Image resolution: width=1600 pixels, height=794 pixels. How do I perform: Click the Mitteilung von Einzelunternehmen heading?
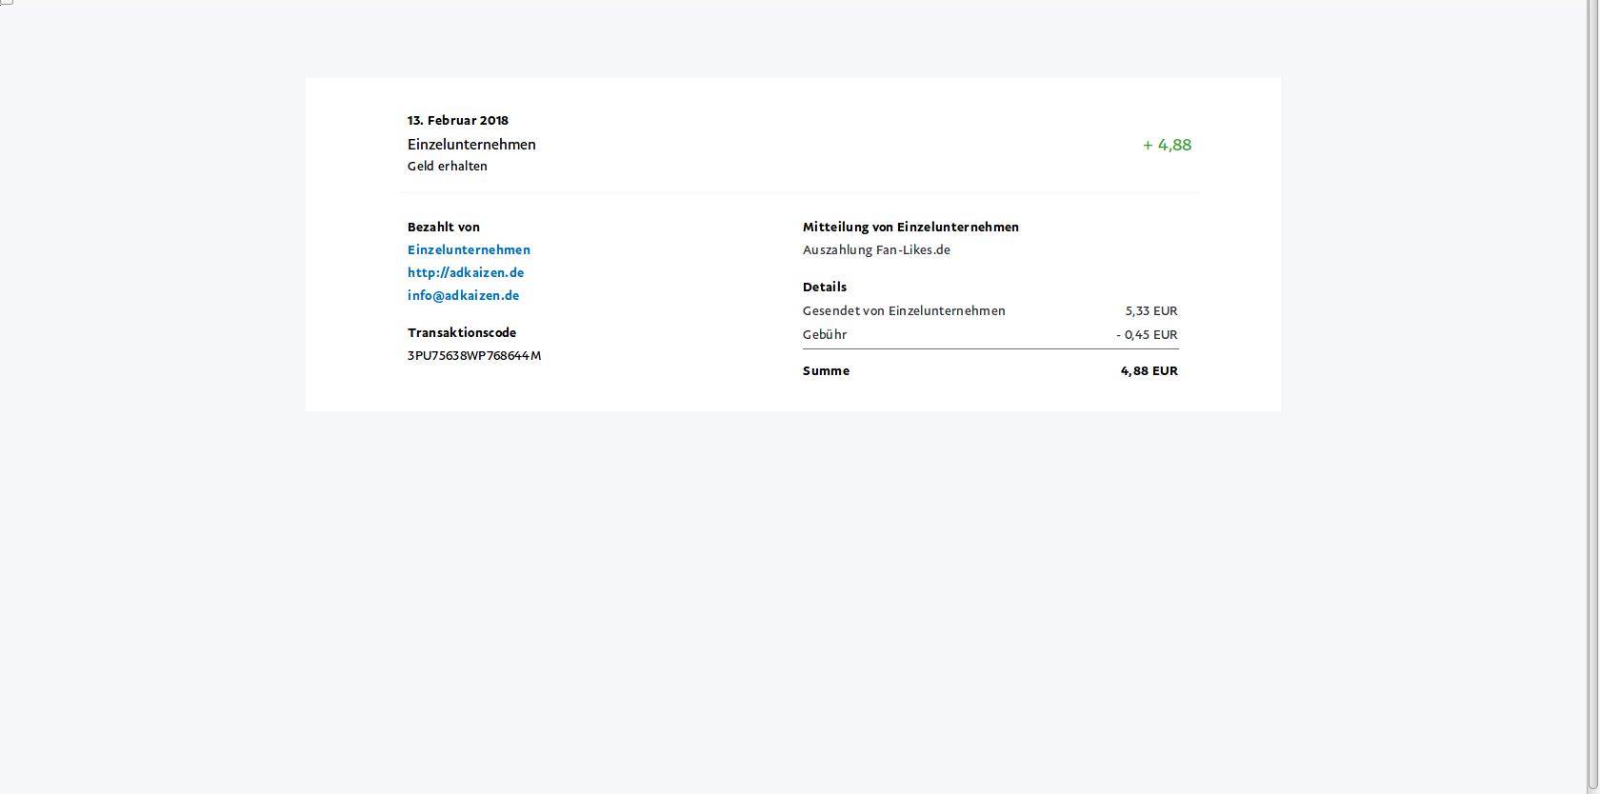pyautogui.click(x=910, y=227)
